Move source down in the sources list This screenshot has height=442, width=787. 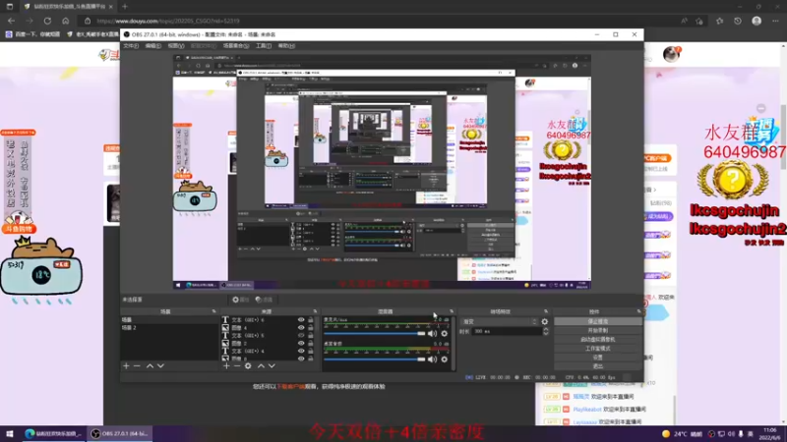pyautogui.click(x=272, y=365)
